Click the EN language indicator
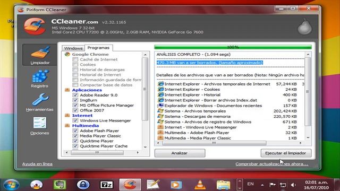This screenshot has height=191, width=340. click(x=250, y=184)
